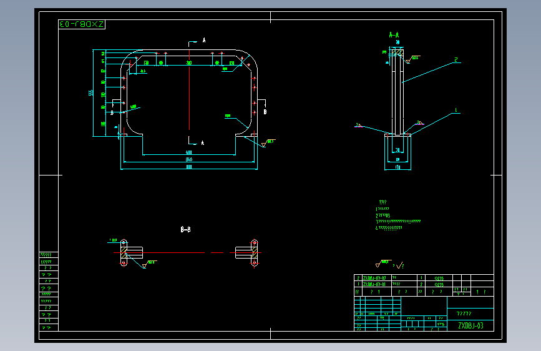Viewport: 541px width, 351px height.
Task: Select the roughness symbol in B-B view
Action: click(150, 264)
